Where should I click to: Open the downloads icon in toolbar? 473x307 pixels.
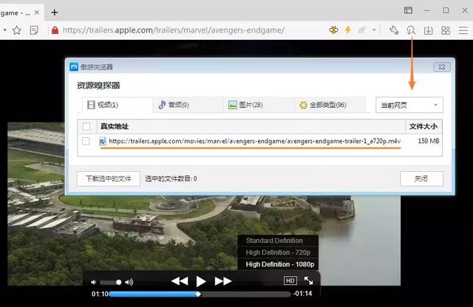[x=428, y=30]
